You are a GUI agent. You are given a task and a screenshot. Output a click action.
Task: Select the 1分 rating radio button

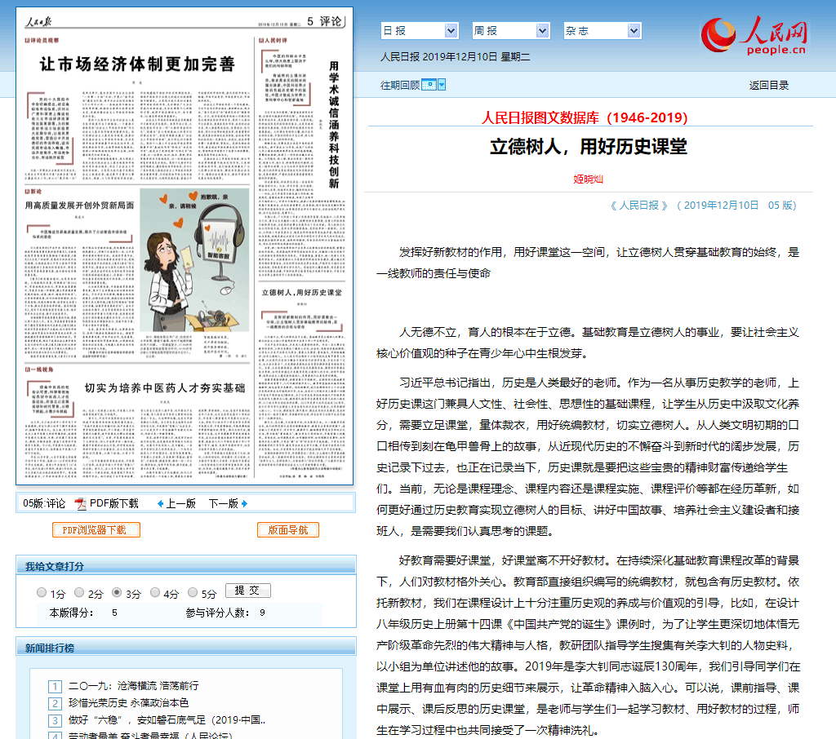coord(42,593)
